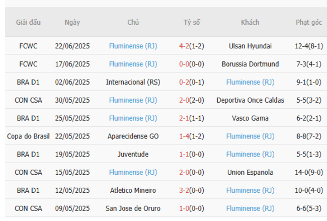The height and width of the screenshot is (221, 327).
Task: Click the 0-0 score versus Borussia Dortmund
Action: [184, 64]
